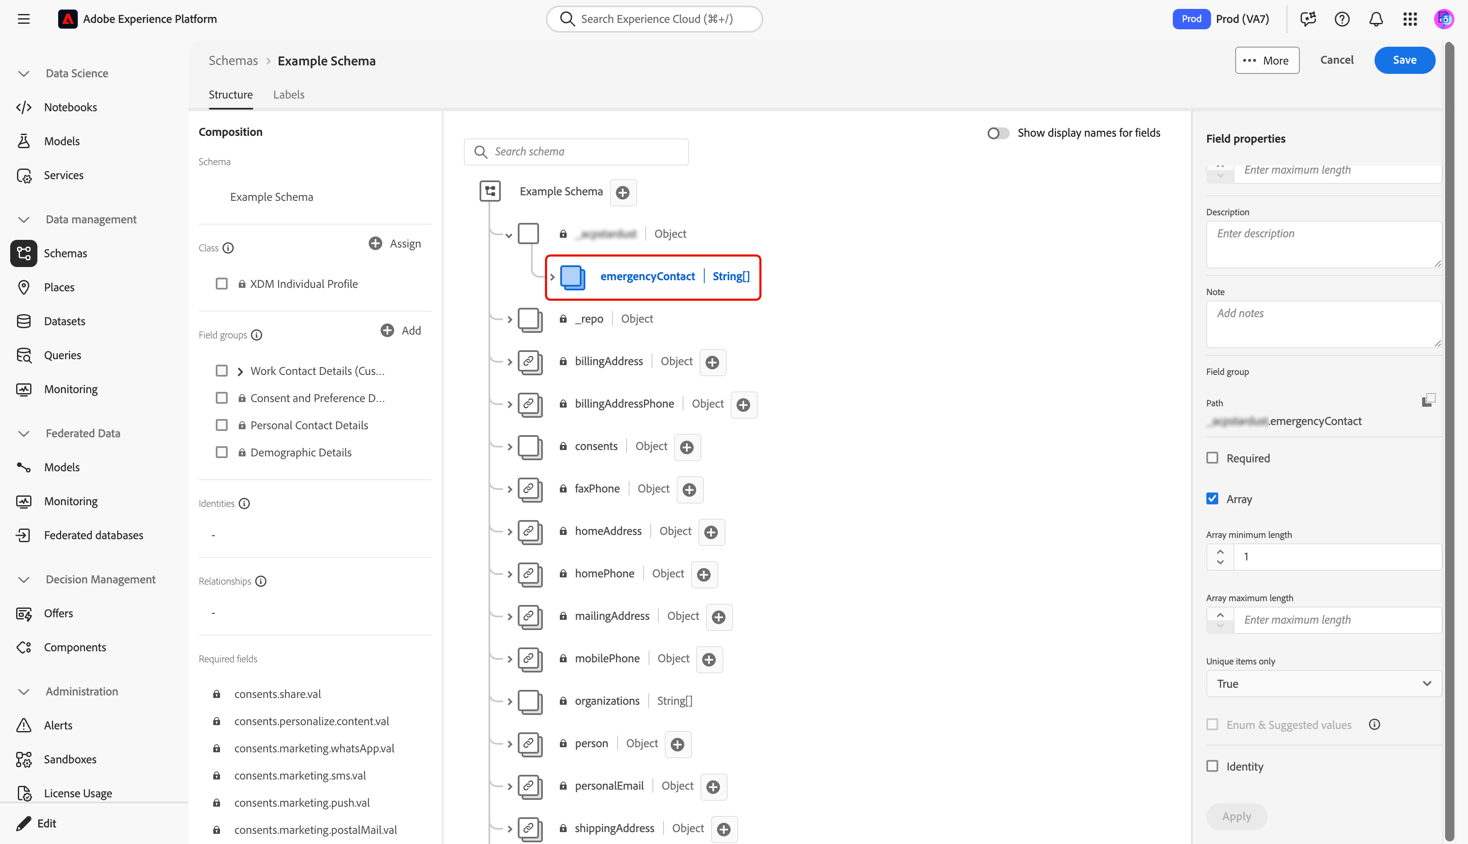Expand Work Contact Details field group

[240, 371]
